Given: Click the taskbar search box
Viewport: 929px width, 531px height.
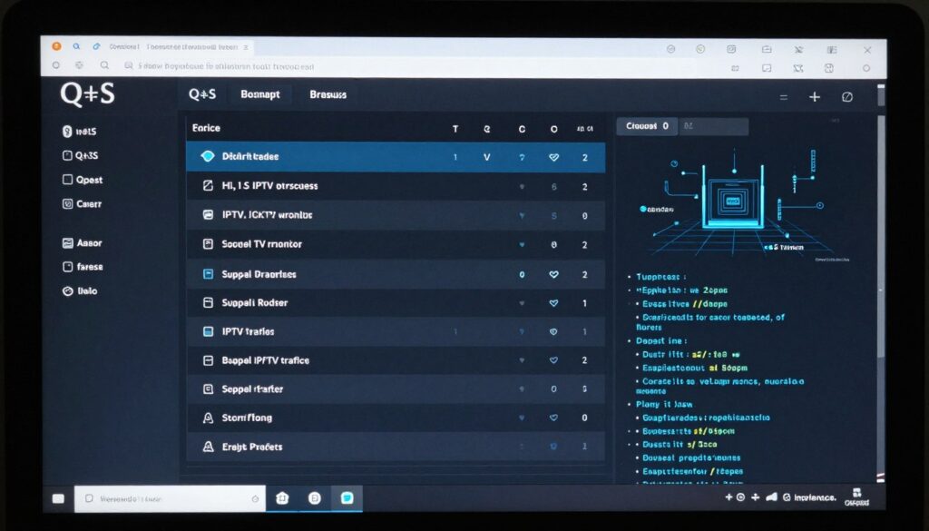Looking at the screenshot, I should (x=170, y=499).
